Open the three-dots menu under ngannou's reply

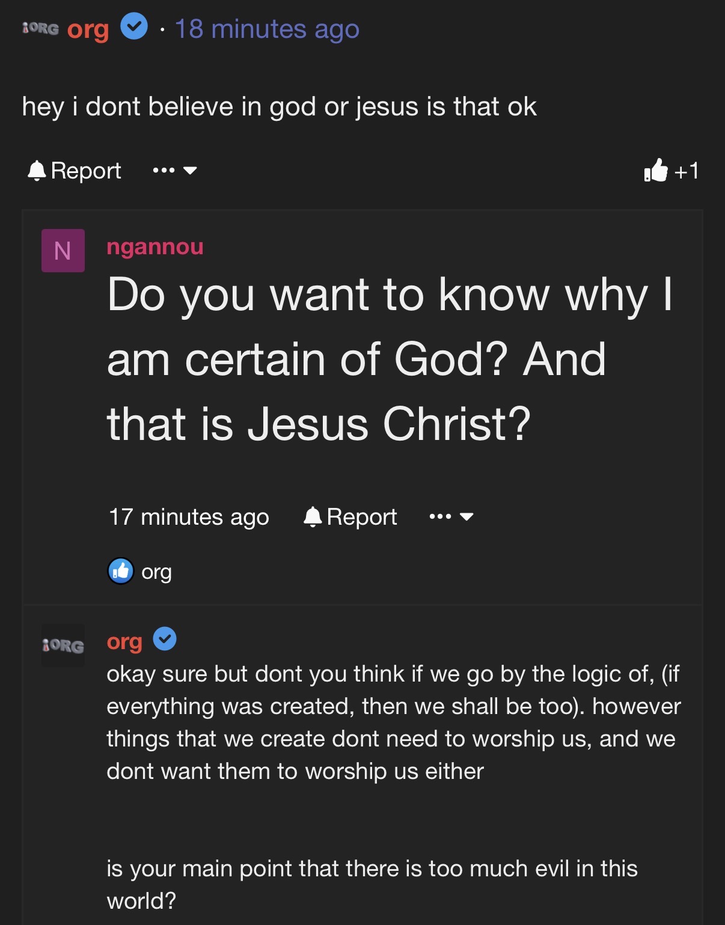[x=441, y=517]
